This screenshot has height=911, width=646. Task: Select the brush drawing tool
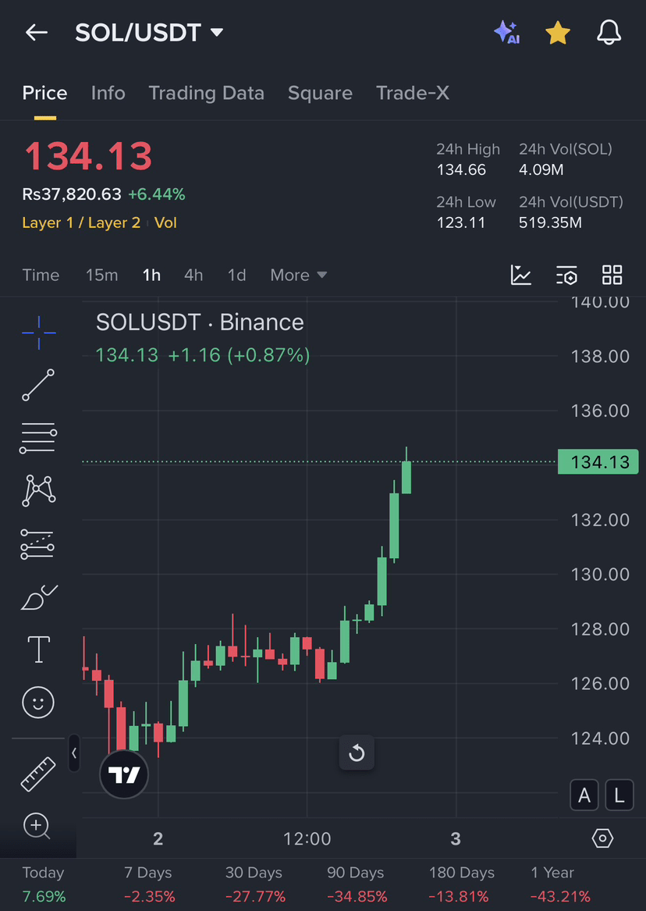coord(39,598)
